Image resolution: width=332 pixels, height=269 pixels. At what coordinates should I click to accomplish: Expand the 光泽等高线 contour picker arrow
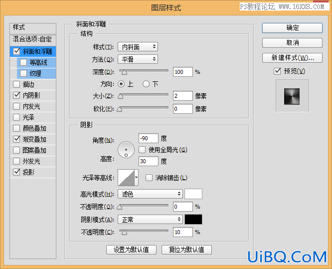click(137, 178)
